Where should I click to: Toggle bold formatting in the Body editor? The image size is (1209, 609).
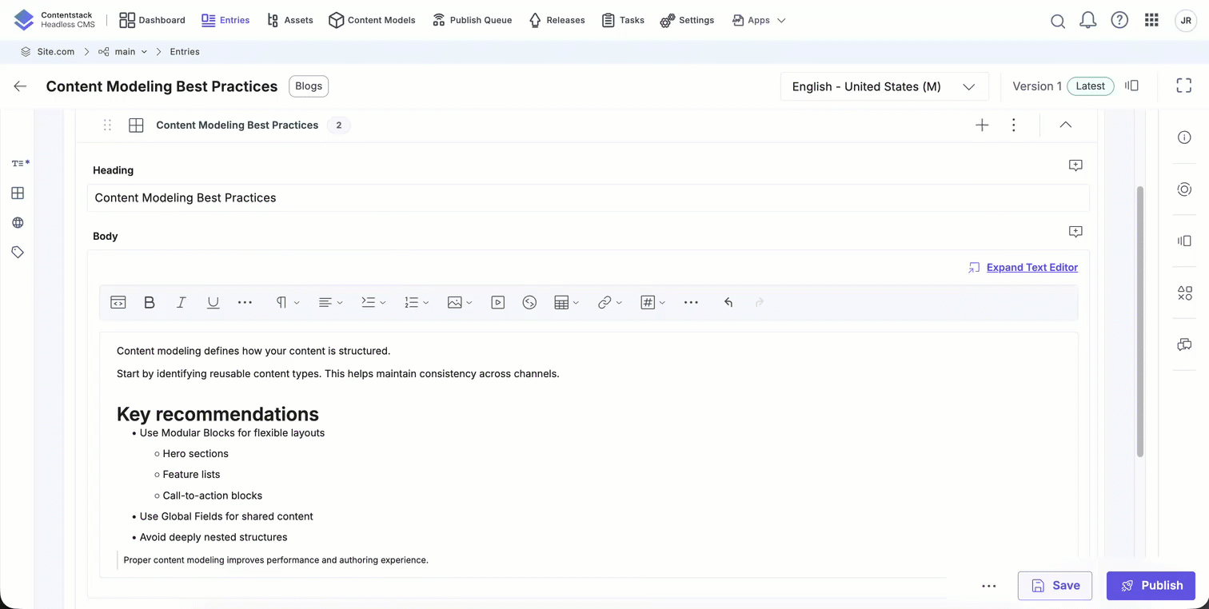pyautogui.click(x=149, y=302)
